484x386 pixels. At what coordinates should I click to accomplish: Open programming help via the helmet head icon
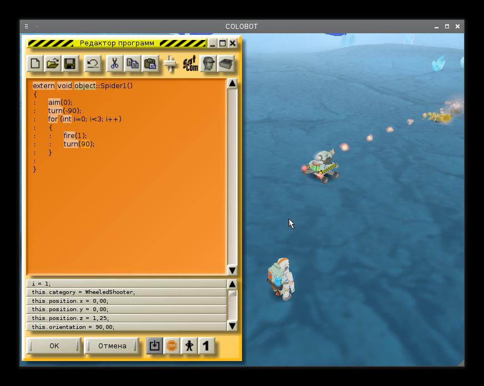point(208,64)
